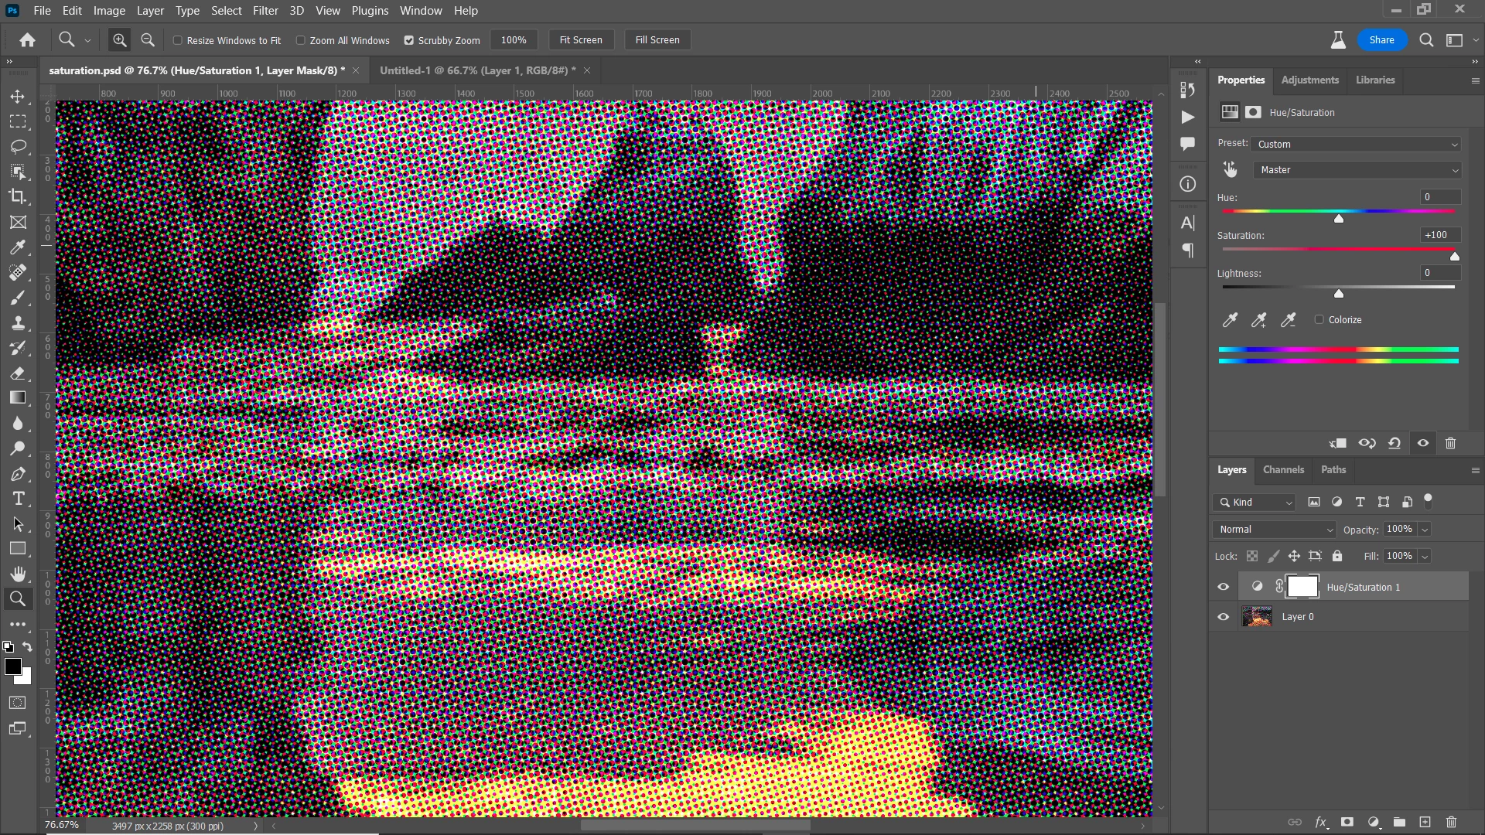Disable the Scrubby Zoom checkbox
Viewport: 1485px width, 835px height.
click(x=409, y=40)
